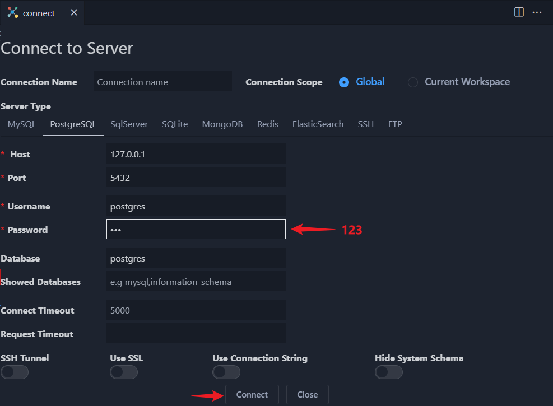
Task: Select Current Workspace connection scope
Action: tap(413, 82)
